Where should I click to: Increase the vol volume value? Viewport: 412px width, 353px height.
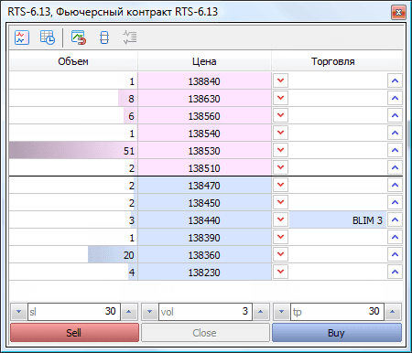[x=260, y=312]
